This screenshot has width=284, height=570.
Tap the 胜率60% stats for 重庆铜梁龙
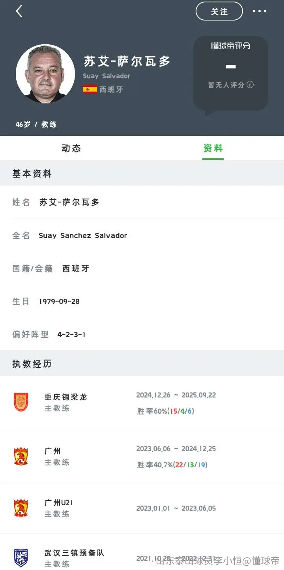(x=165, y=411)
